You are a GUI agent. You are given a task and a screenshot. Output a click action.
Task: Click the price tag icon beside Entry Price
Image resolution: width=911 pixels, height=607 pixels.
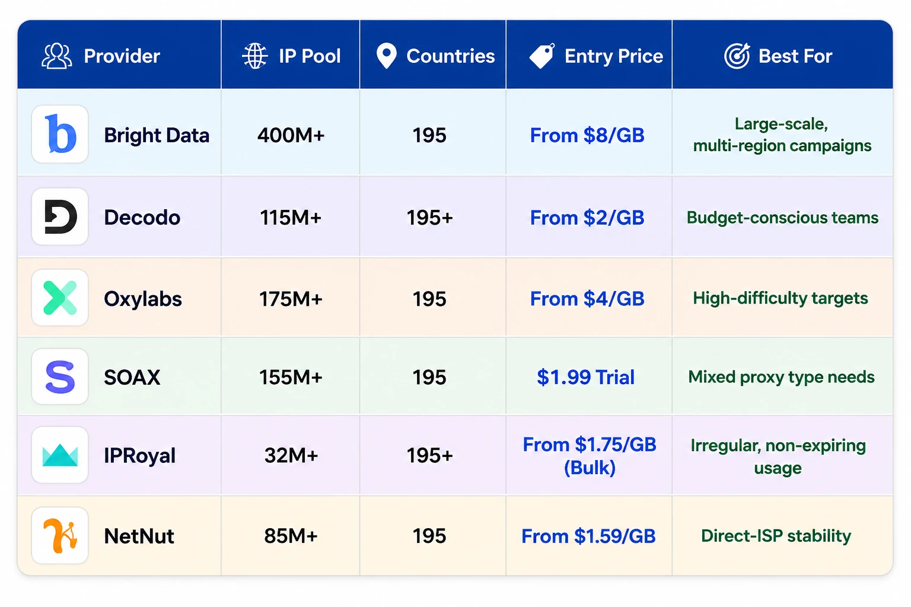pos(542,56)
